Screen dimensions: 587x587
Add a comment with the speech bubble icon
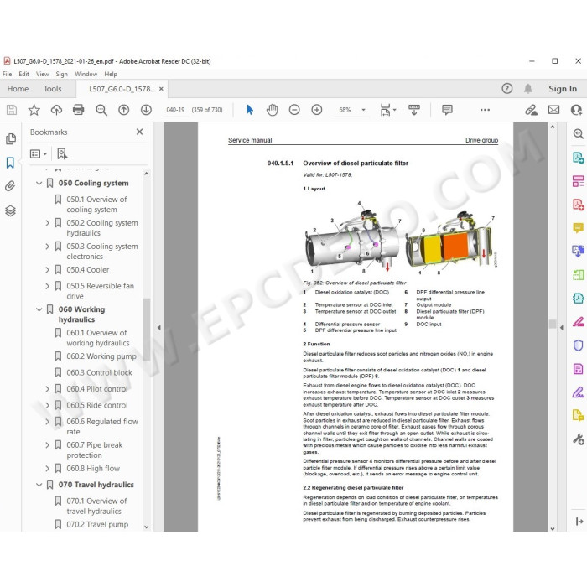pos(447,110)
